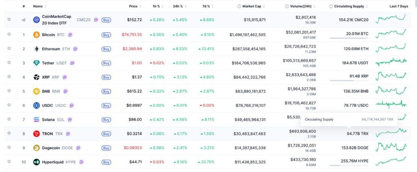The height and width of the screenshot is (172, 417).
Task: Sort by the 1h % header
Action: (x=156, y=6)
